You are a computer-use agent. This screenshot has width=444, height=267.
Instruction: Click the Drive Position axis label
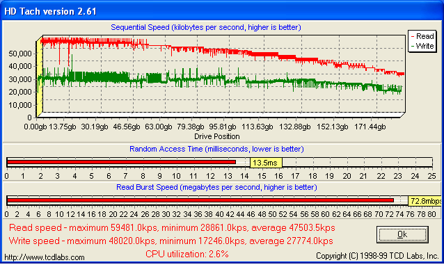click(217, 136)
